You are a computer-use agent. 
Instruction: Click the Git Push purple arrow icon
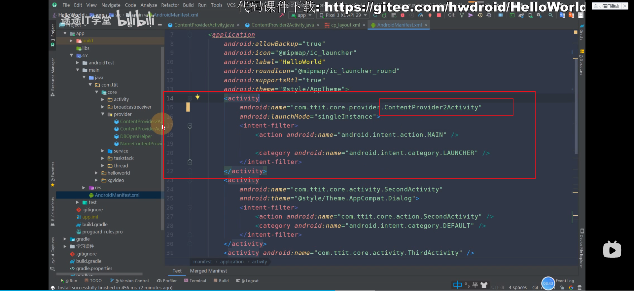471,15
